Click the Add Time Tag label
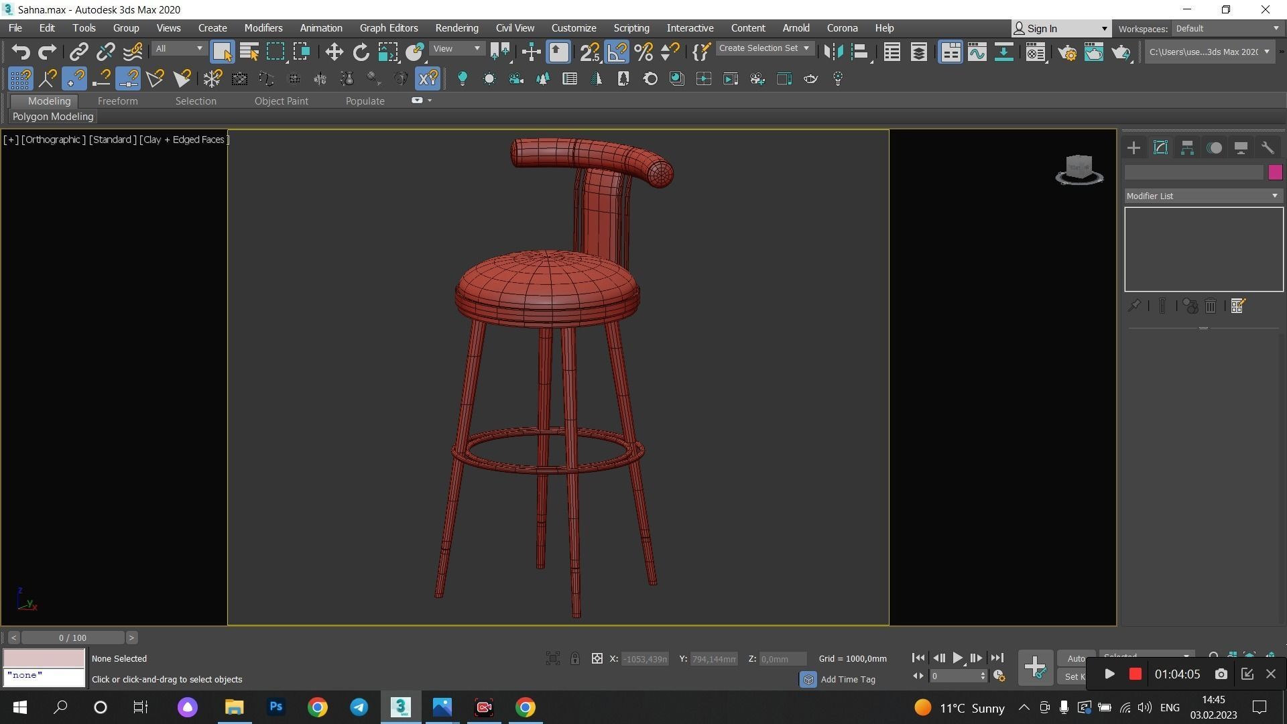 click(x=847, y=680)
